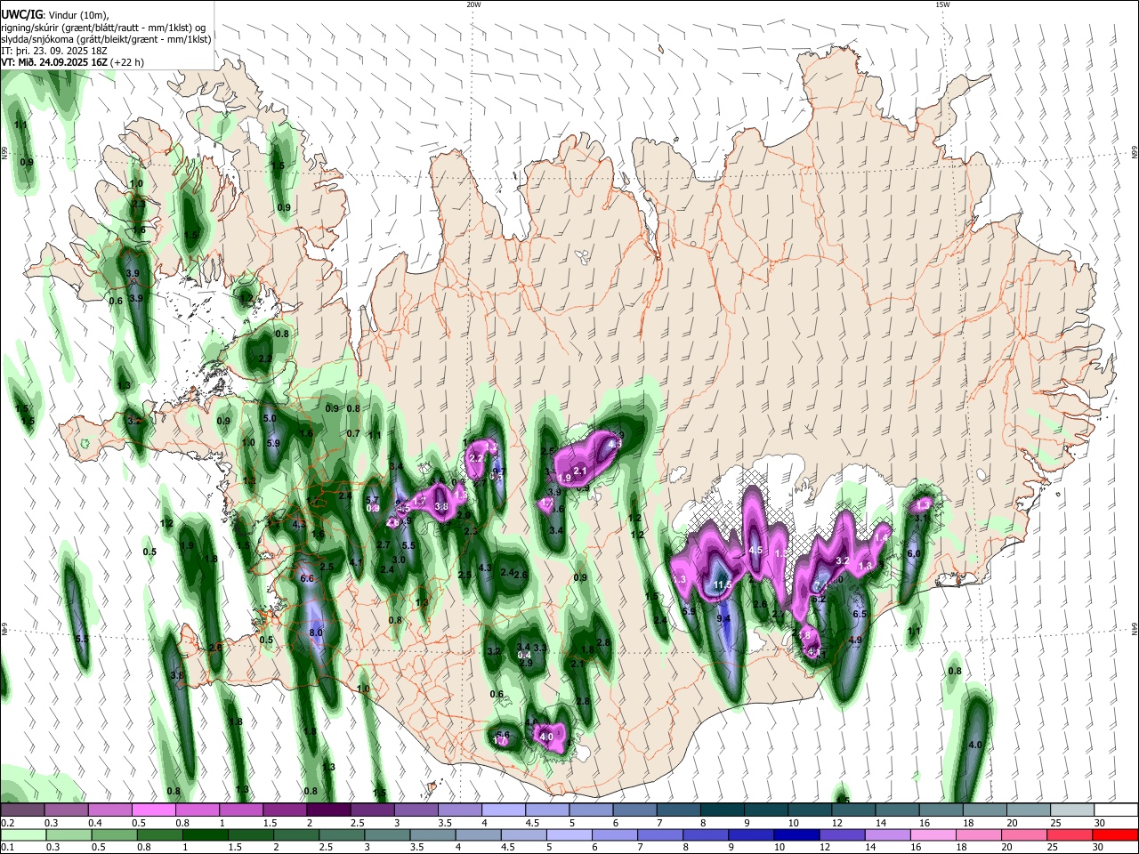Image resolution: width=1139 pixels, height=854 pixels.
Task: Click the 'rigning/skúrir (grænt/blátt/rautt' legend description line
Action: point(102,27)
